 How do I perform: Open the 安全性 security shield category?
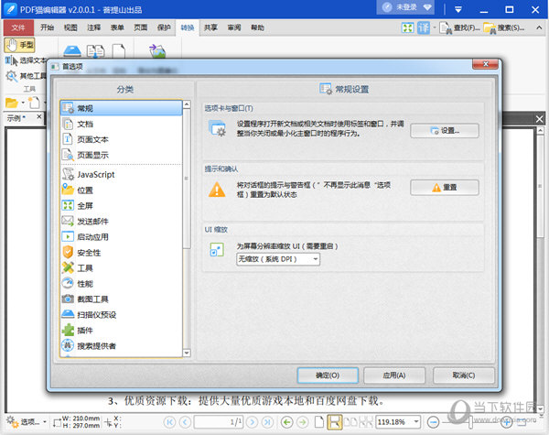click(68, 252)
